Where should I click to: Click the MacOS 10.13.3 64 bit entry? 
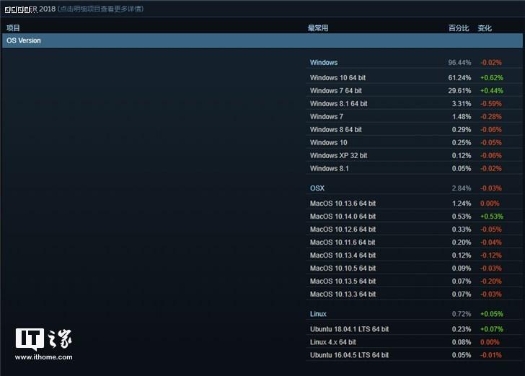[x=343, y=294]
